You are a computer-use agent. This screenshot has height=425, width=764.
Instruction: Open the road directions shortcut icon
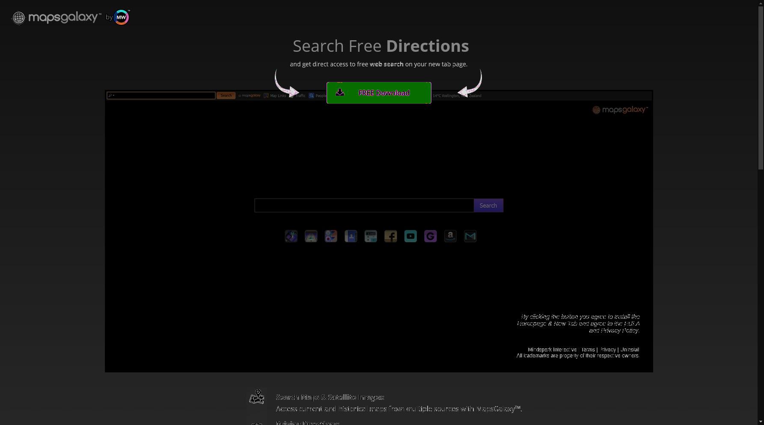(311, 236)
